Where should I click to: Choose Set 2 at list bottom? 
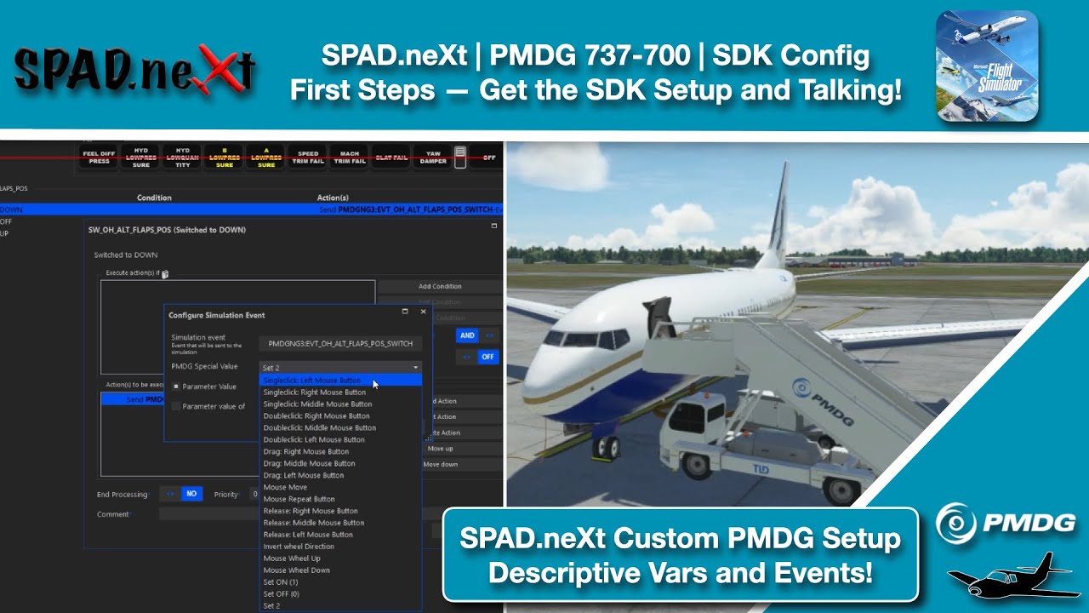point(340,606)
